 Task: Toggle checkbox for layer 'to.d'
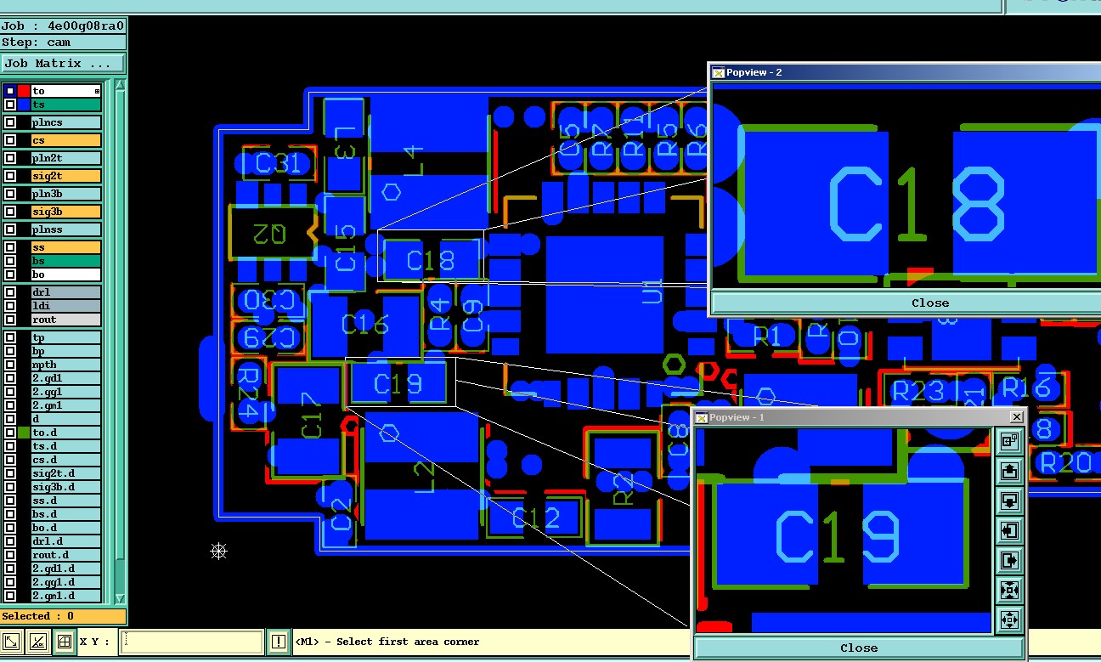[x=10, y=433]
